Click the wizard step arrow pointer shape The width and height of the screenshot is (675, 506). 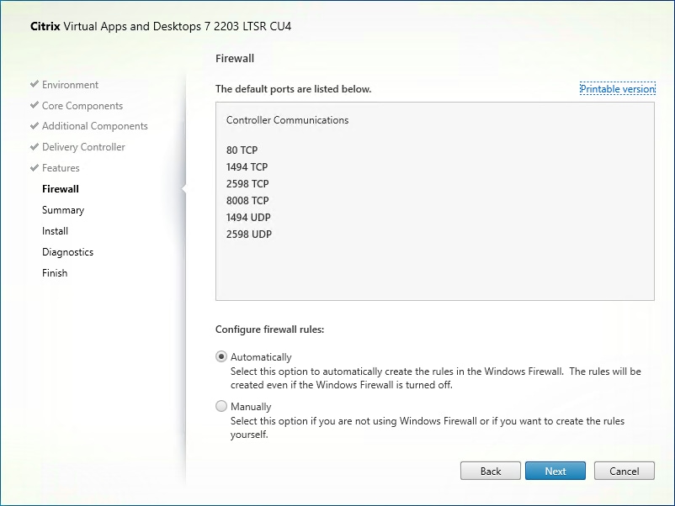coord(183,189)
